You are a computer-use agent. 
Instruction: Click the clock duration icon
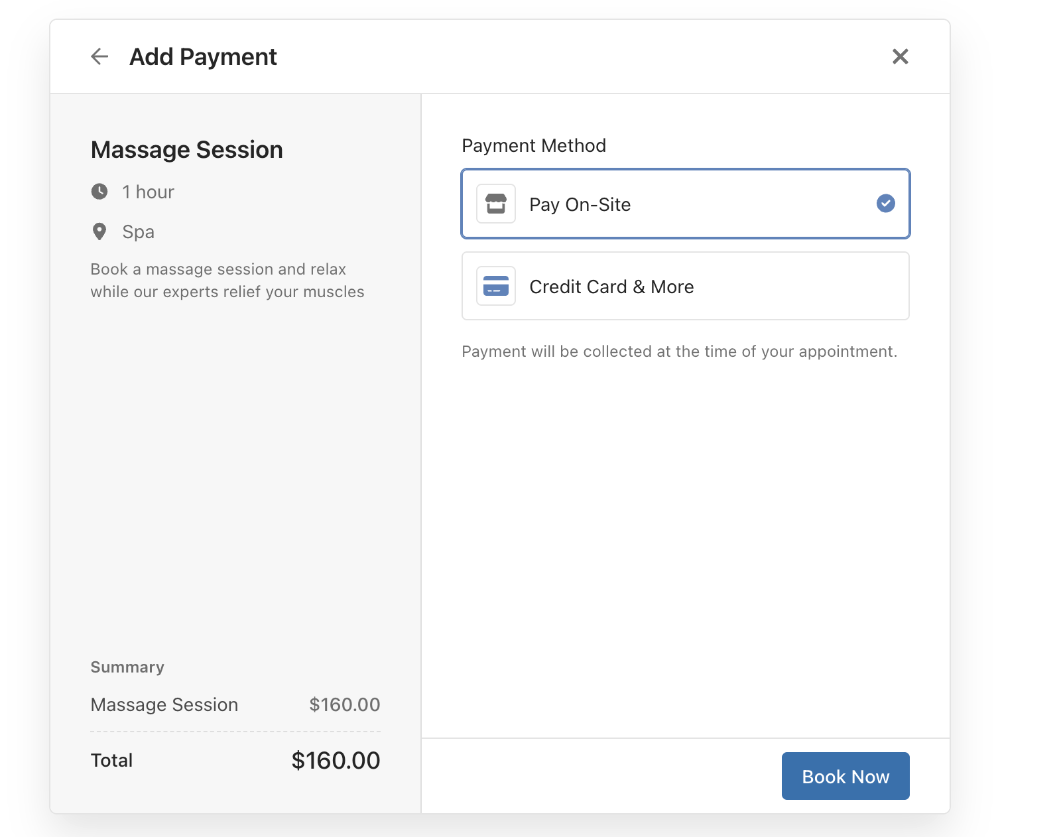click(99, 192)
